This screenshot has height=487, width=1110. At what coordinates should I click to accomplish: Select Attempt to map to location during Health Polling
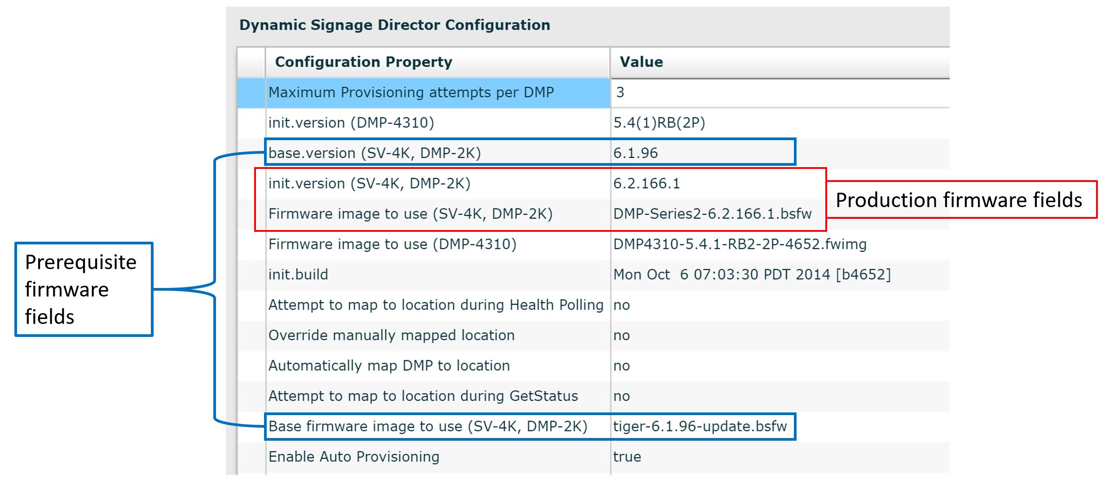coord(436,305)
